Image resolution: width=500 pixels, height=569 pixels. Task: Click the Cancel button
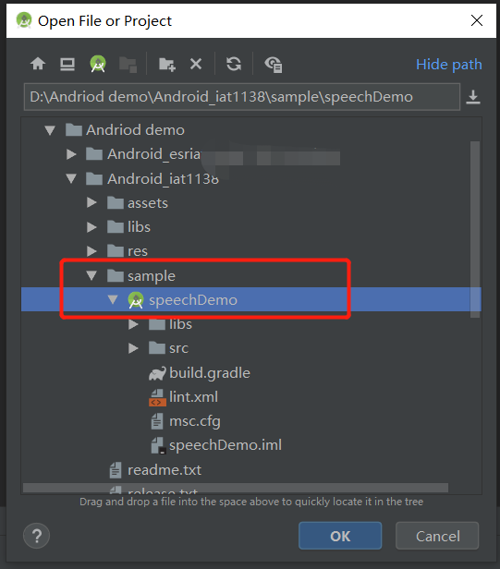pyautogui.click(x=437, y=536)
